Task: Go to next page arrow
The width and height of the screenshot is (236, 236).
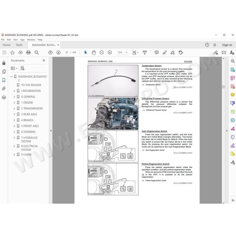Action: pyautogui.click(x=58, y=52)
